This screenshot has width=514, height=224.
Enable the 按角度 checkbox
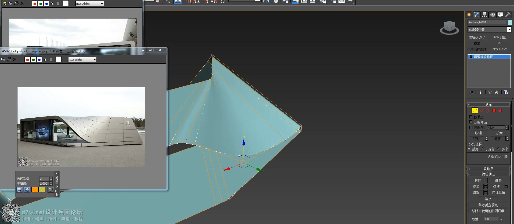pos(471,128)
